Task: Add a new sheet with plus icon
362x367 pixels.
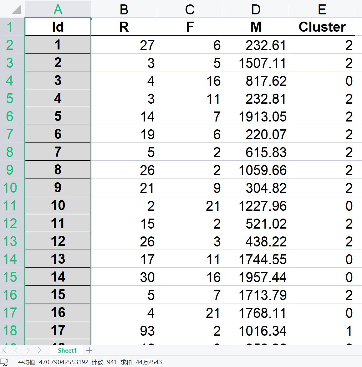Action: [89, 350]
